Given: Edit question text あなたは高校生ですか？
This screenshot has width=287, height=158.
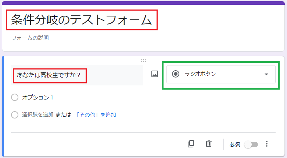Looking at the screenshot, I should [x=77, y=75].
